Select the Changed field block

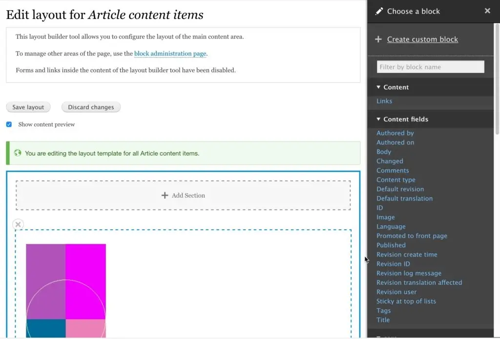pyautogui.click(x=390, y=161)
